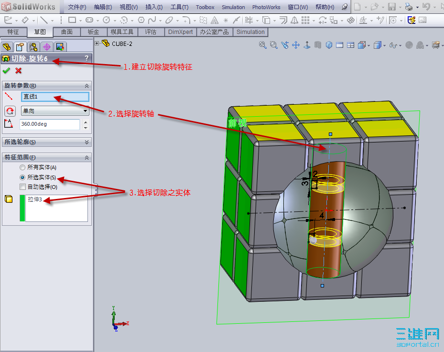Click the Previous View icon
This screenshot has width=444, height=352.
point(285,45)
